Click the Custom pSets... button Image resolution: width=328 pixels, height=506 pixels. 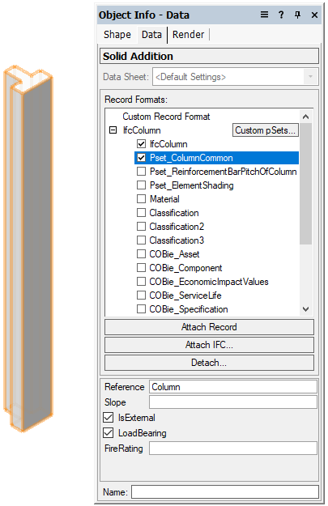(x=265, y=130)
